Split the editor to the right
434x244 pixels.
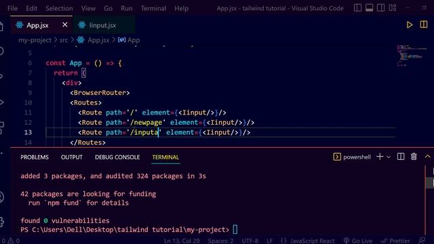pos(423,24)
